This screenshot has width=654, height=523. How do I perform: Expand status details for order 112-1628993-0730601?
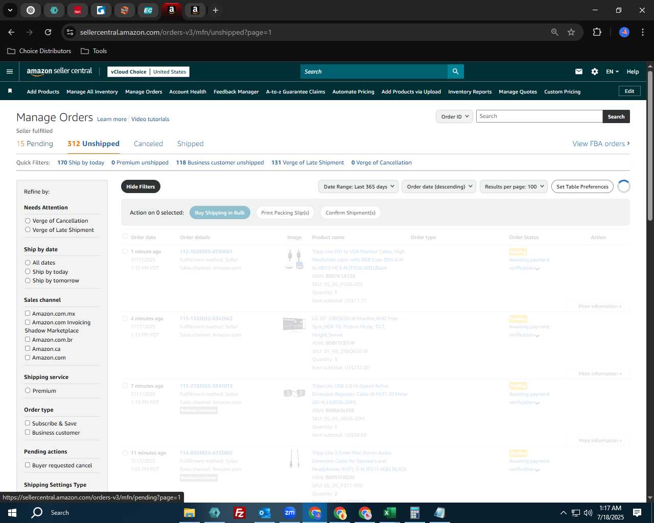click(537, 269)
